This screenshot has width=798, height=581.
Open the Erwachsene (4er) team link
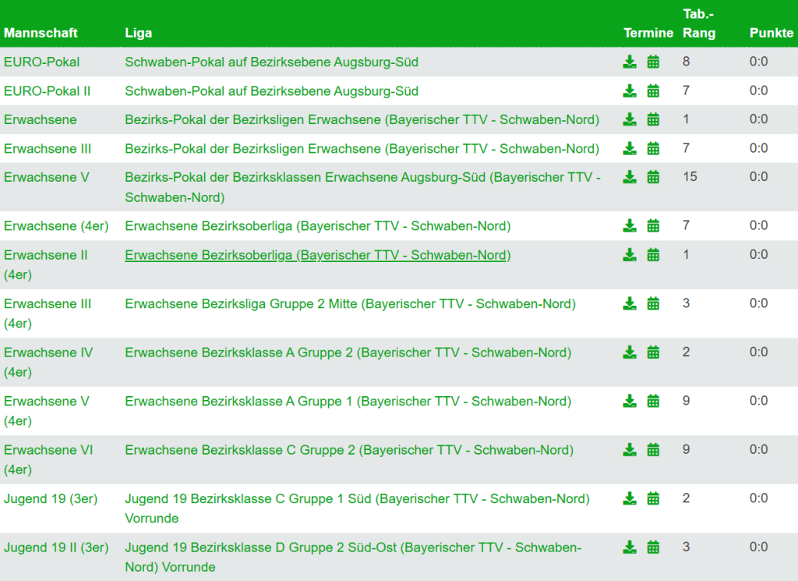coord(56,225)
